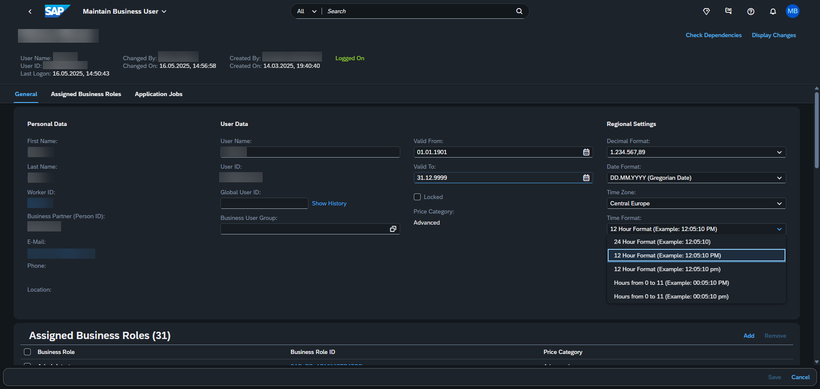Screen dimensions: 820x389
Task: Expand the Decimal Format dropdown
Action: pos(779,152)
